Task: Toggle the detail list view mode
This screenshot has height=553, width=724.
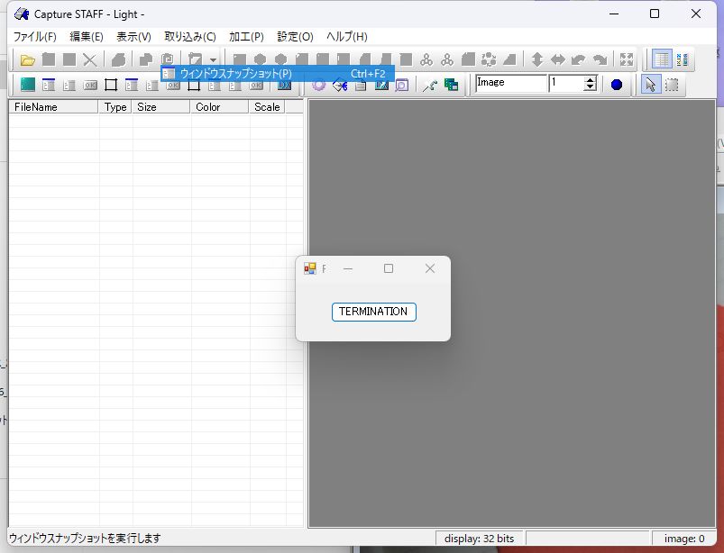Action: point(663,60)
